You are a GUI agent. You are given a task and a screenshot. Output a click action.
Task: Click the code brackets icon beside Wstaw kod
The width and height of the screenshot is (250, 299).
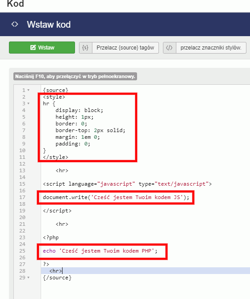tap(15, 24)
